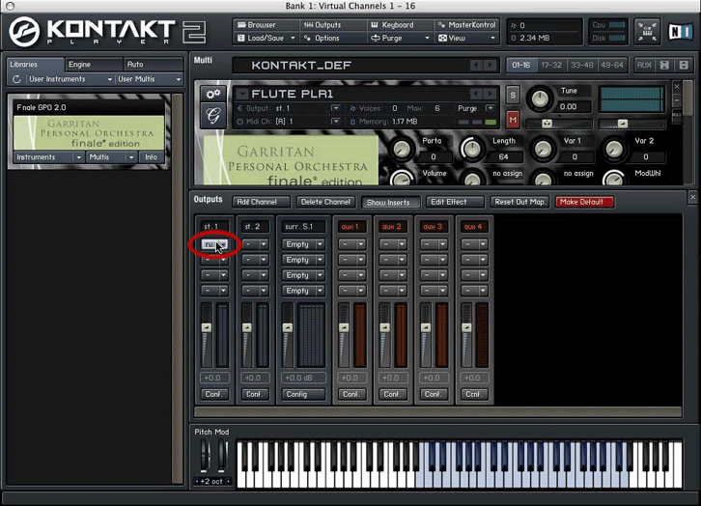Screen dimensions: 701x506
Task: Click the Var 2 knob
Action: tap(614, 150)
